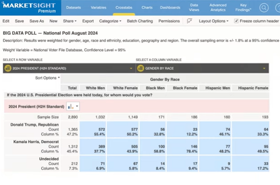
Task: Toggle Freeze column header checkbox
Action: [x=236, y=21]
